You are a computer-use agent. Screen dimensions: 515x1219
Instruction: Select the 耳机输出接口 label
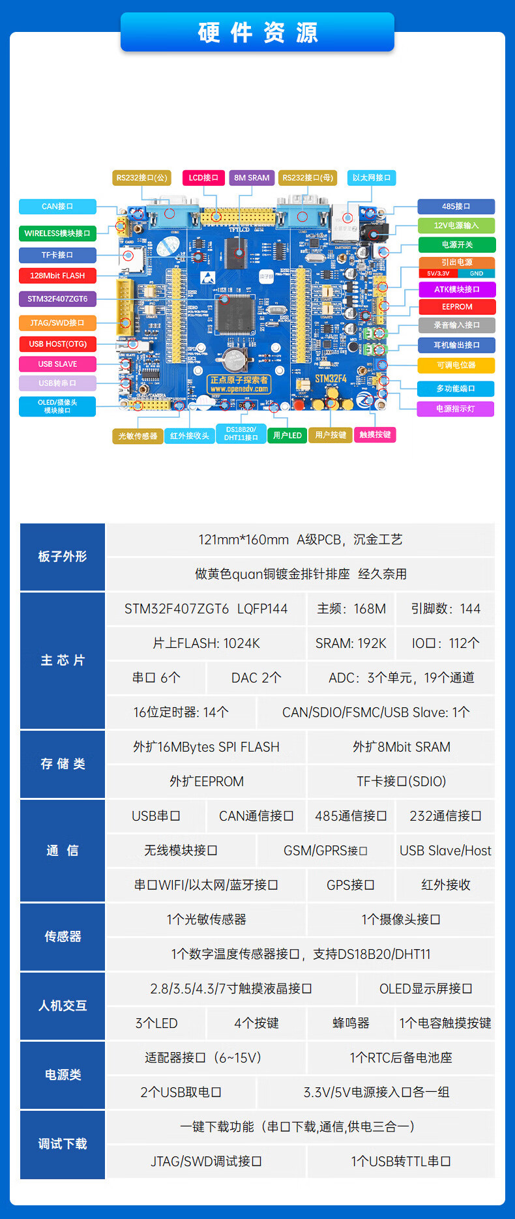[456, 345]
